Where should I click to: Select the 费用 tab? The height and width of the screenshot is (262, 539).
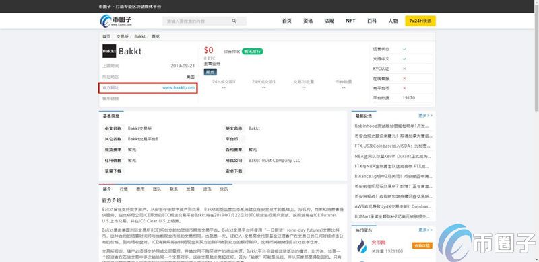tap(140, 189)
